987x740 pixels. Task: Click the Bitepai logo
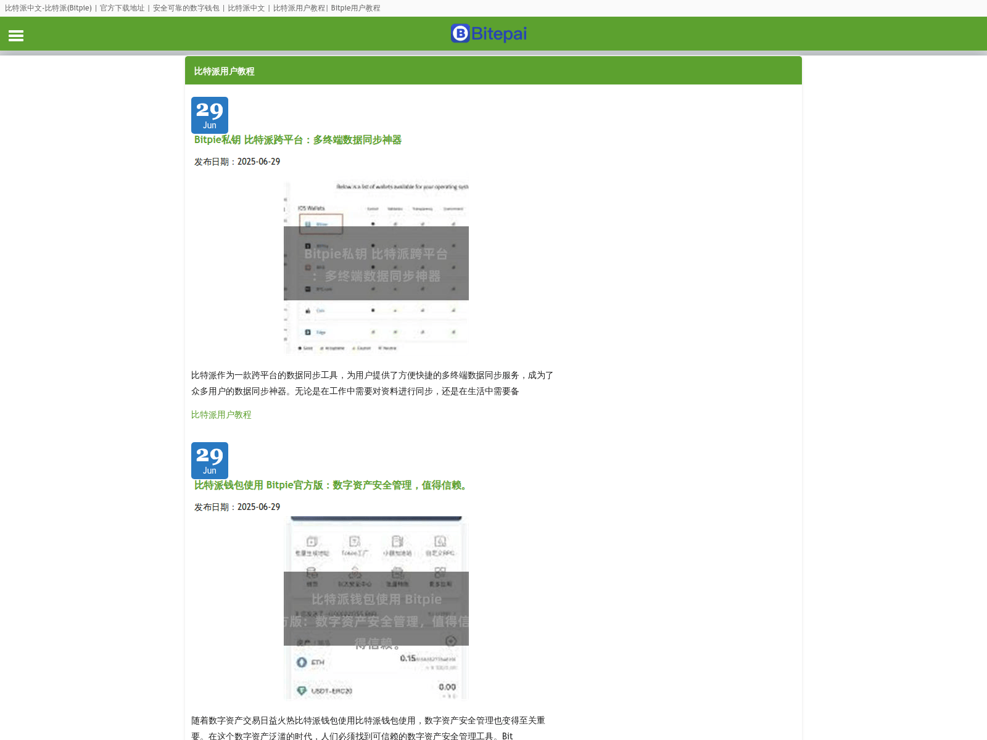point(489,33)
